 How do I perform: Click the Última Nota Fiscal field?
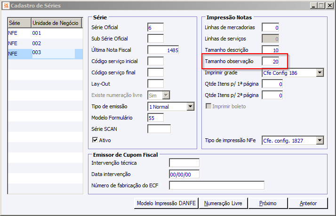[x=163, y=50]
